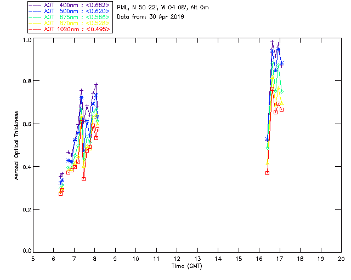Click the lowest red square marker near 7.5 GMT
351x280 pixels.
click(x=83, y=179)
